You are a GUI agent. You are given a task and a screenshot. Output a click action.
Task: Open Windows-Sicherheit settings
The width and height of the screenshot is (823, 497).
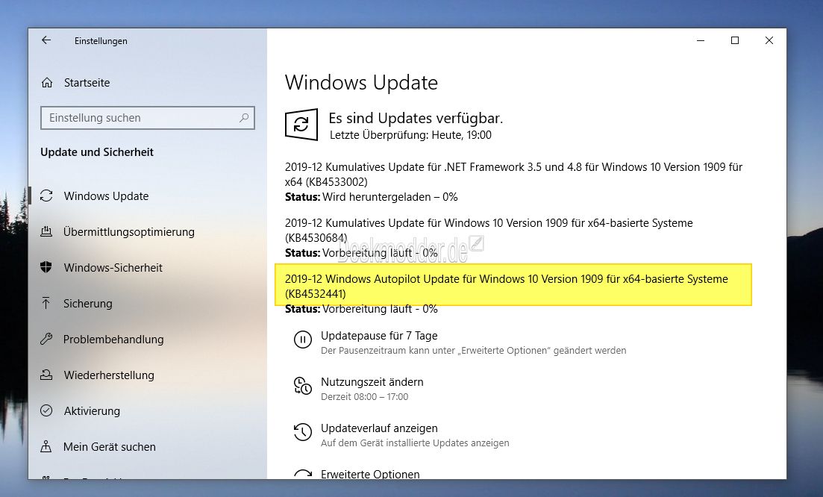[113, 268]
